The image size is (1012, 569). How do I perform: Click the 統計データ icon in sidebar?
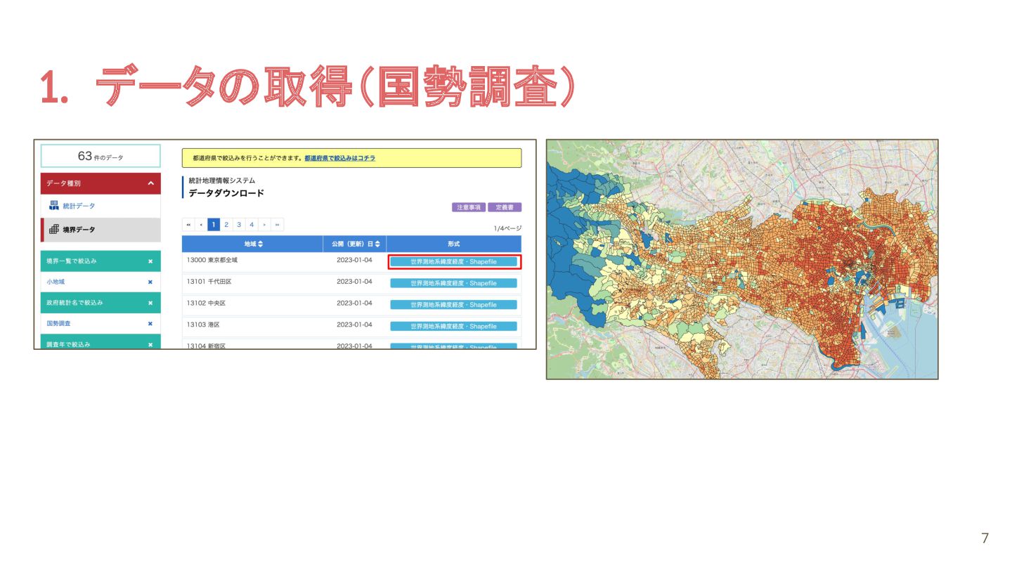[x=53, y=206]
